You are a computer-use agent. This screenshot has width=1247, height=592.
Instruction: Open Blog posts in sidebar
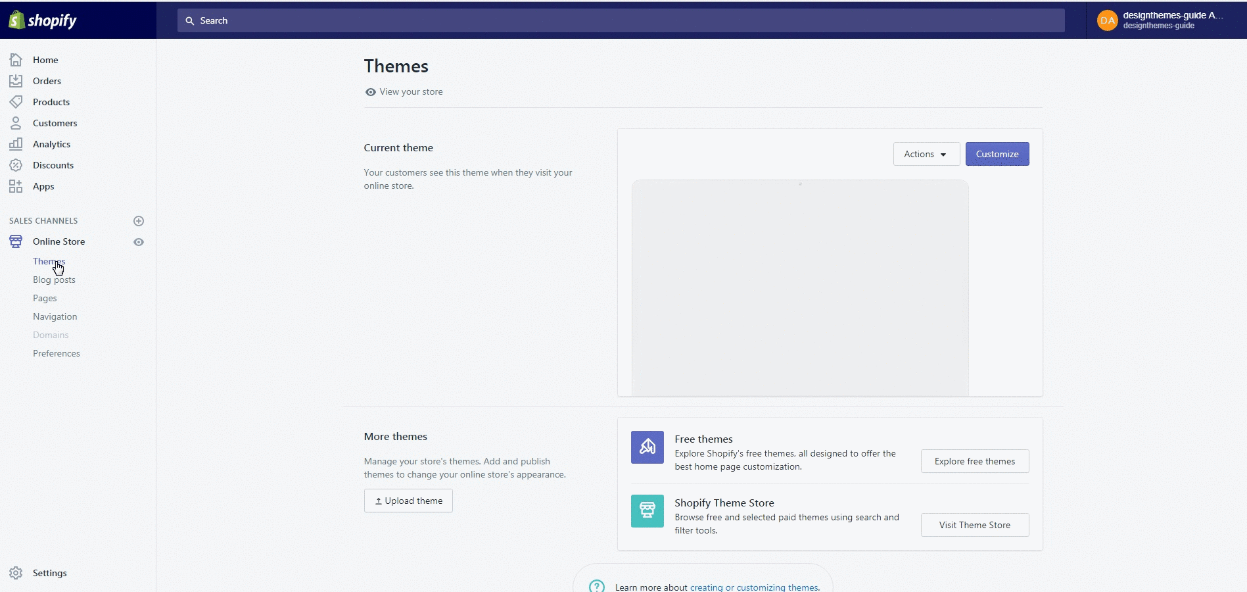pos(54,280)
